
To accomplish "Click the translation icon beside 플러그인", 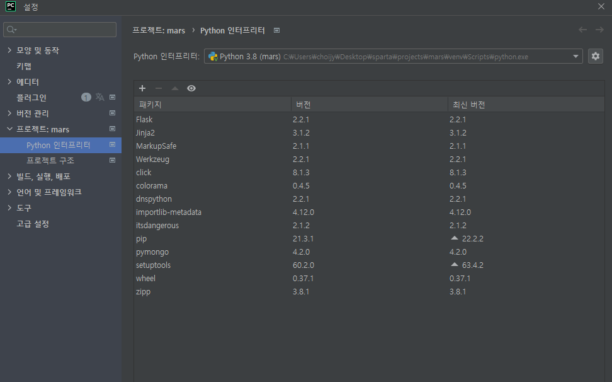I will 100,97.
